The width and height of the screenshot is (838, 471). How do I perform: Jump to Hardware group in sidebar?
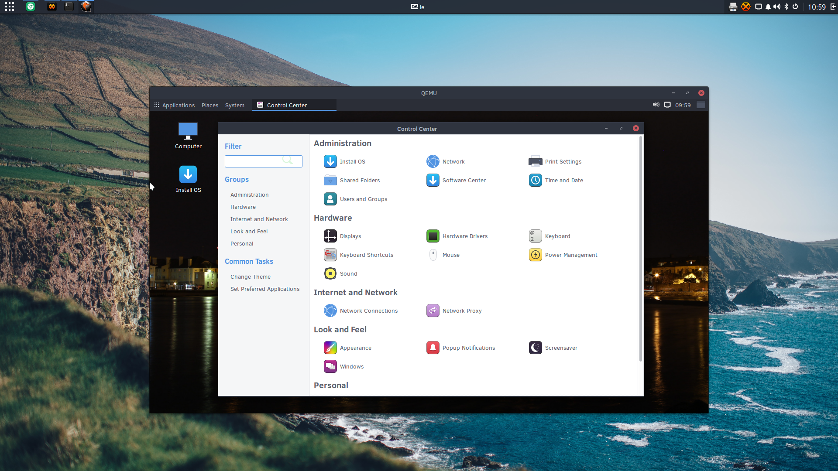tap(243, 207)
